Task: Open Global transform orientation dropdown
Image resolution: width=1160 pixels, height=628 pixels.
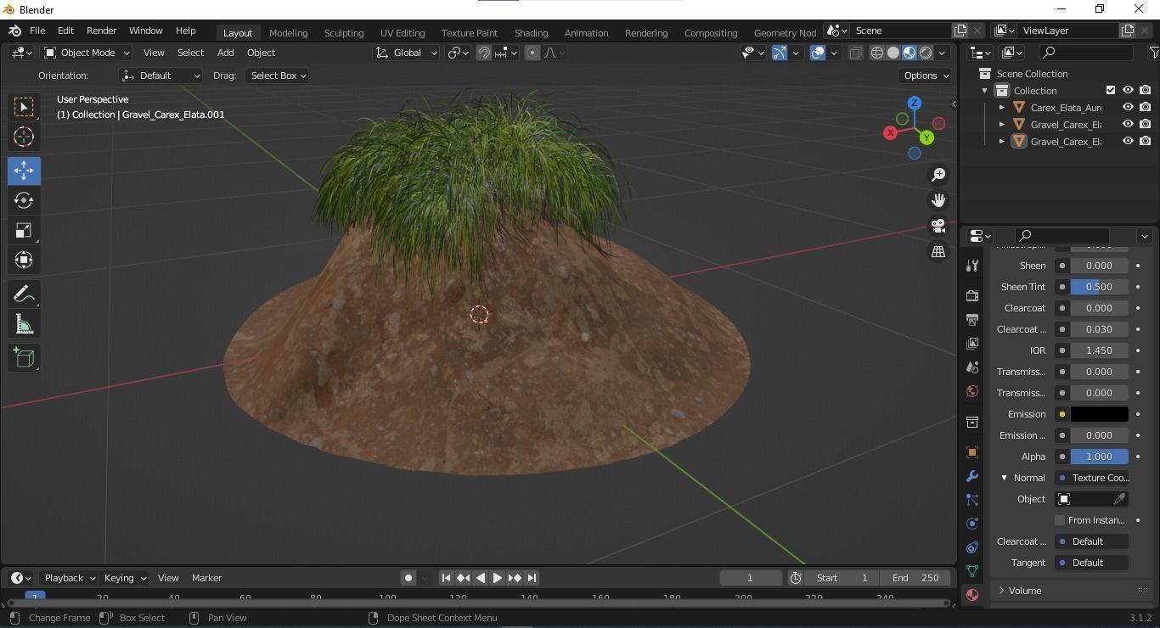Action: [406, 53]
